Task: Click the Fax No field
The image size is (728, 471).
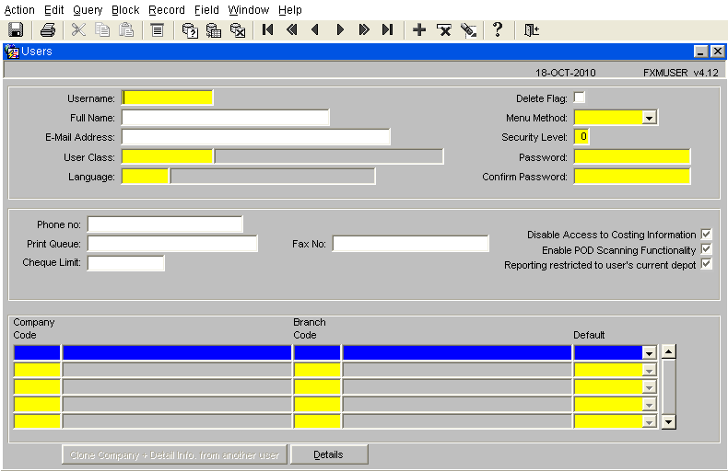Action: [411, 244]
